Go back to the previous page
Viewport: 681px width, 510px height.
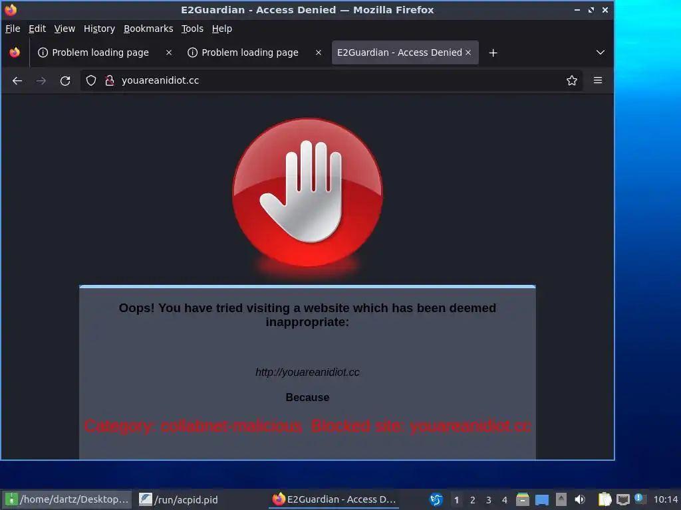(x=17, y=80)
